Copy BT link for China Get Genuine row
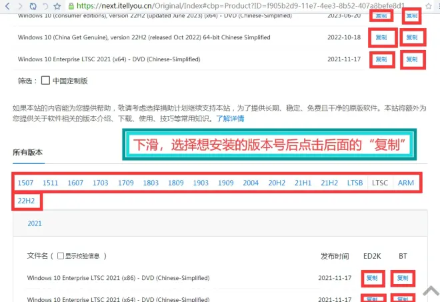 [411, 37]
